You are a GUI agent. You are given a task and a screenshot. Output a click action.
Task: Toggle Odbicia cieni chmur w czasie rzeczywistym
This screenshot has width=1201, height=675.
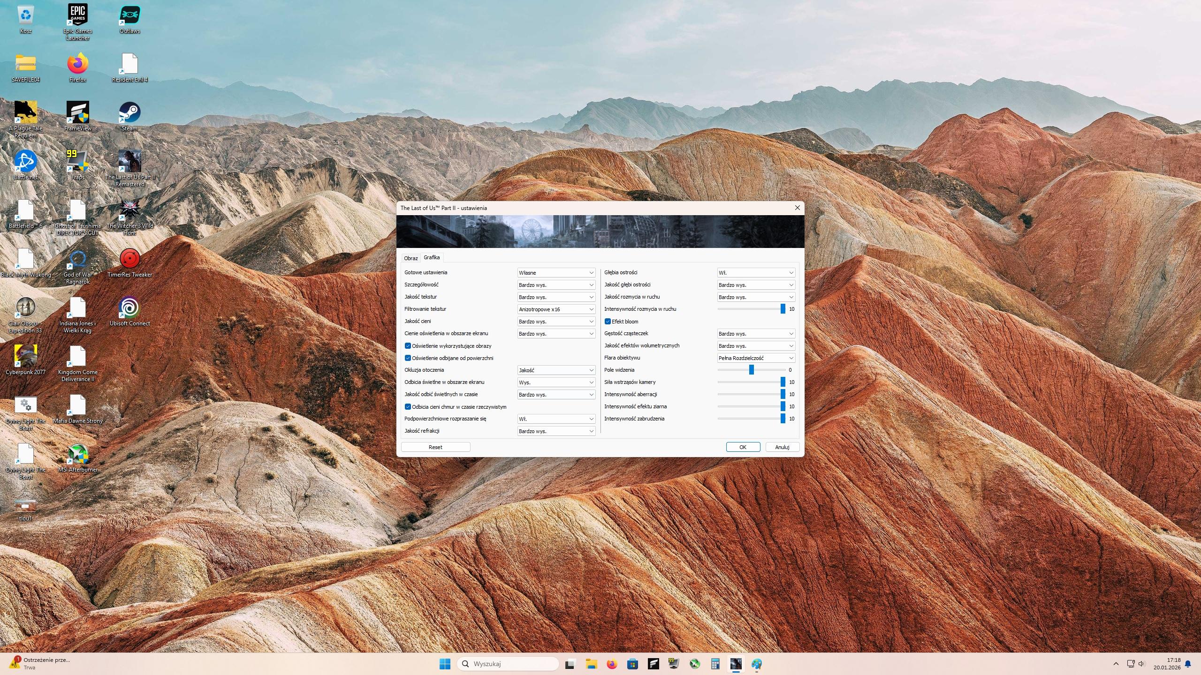coord(408,407)
